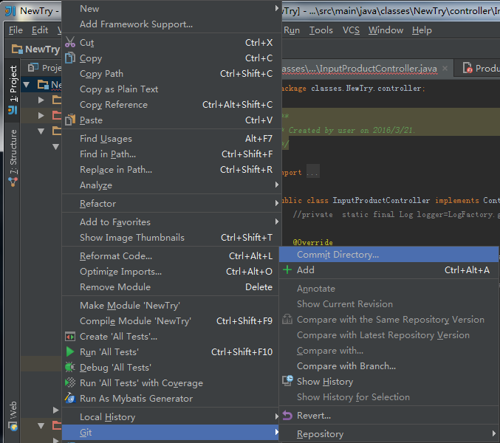
Task: Click the Run As Mybatis Generator icon
Action: (70, 399)
